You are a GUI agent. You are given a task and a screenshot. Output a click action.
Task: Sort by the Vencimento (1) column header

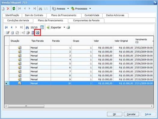point(144,41)
